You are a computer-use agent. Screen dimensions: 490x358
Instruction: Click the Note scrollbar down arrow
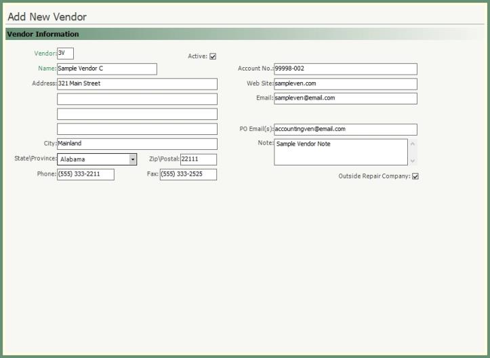(413, 161)
